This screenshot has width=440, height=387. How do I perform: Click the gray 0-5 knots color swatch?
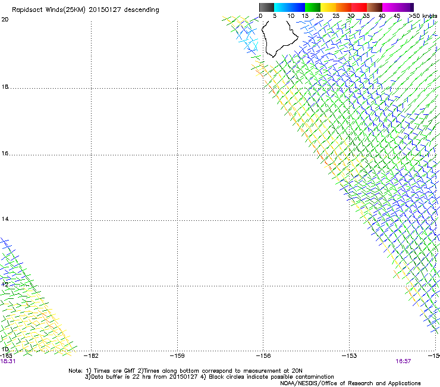[266, 7]
